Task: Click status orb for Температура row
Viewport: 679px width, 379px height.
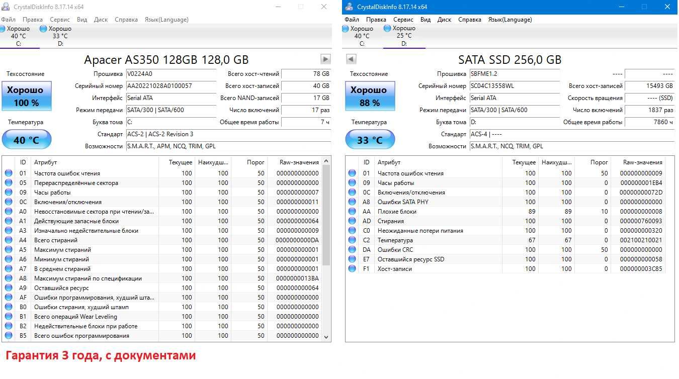Action: (352, 240)
